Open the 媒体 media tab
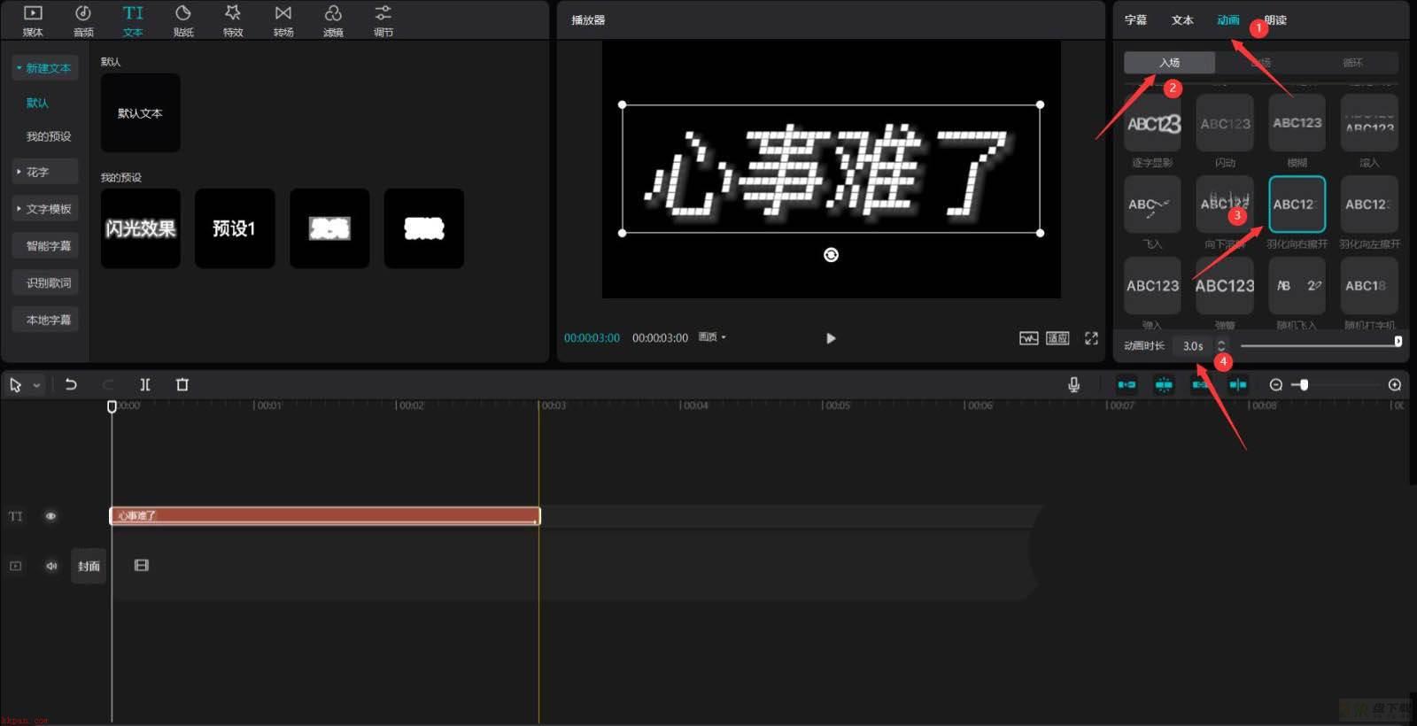 (33, 20)
